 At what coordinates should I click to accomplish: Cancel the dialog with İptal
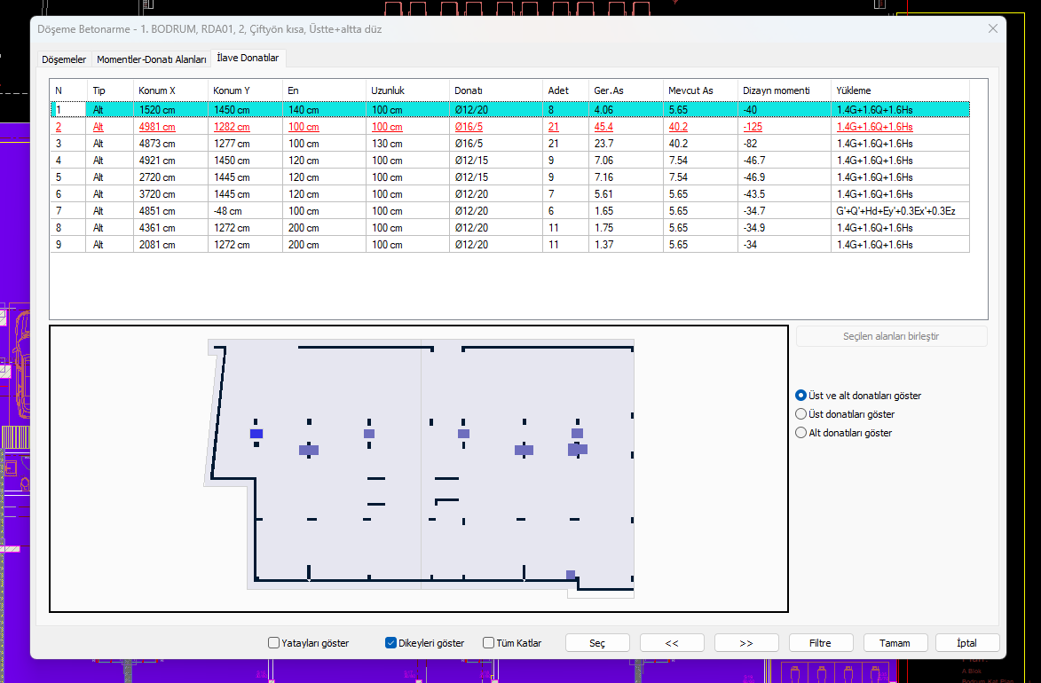click(967, 643)
